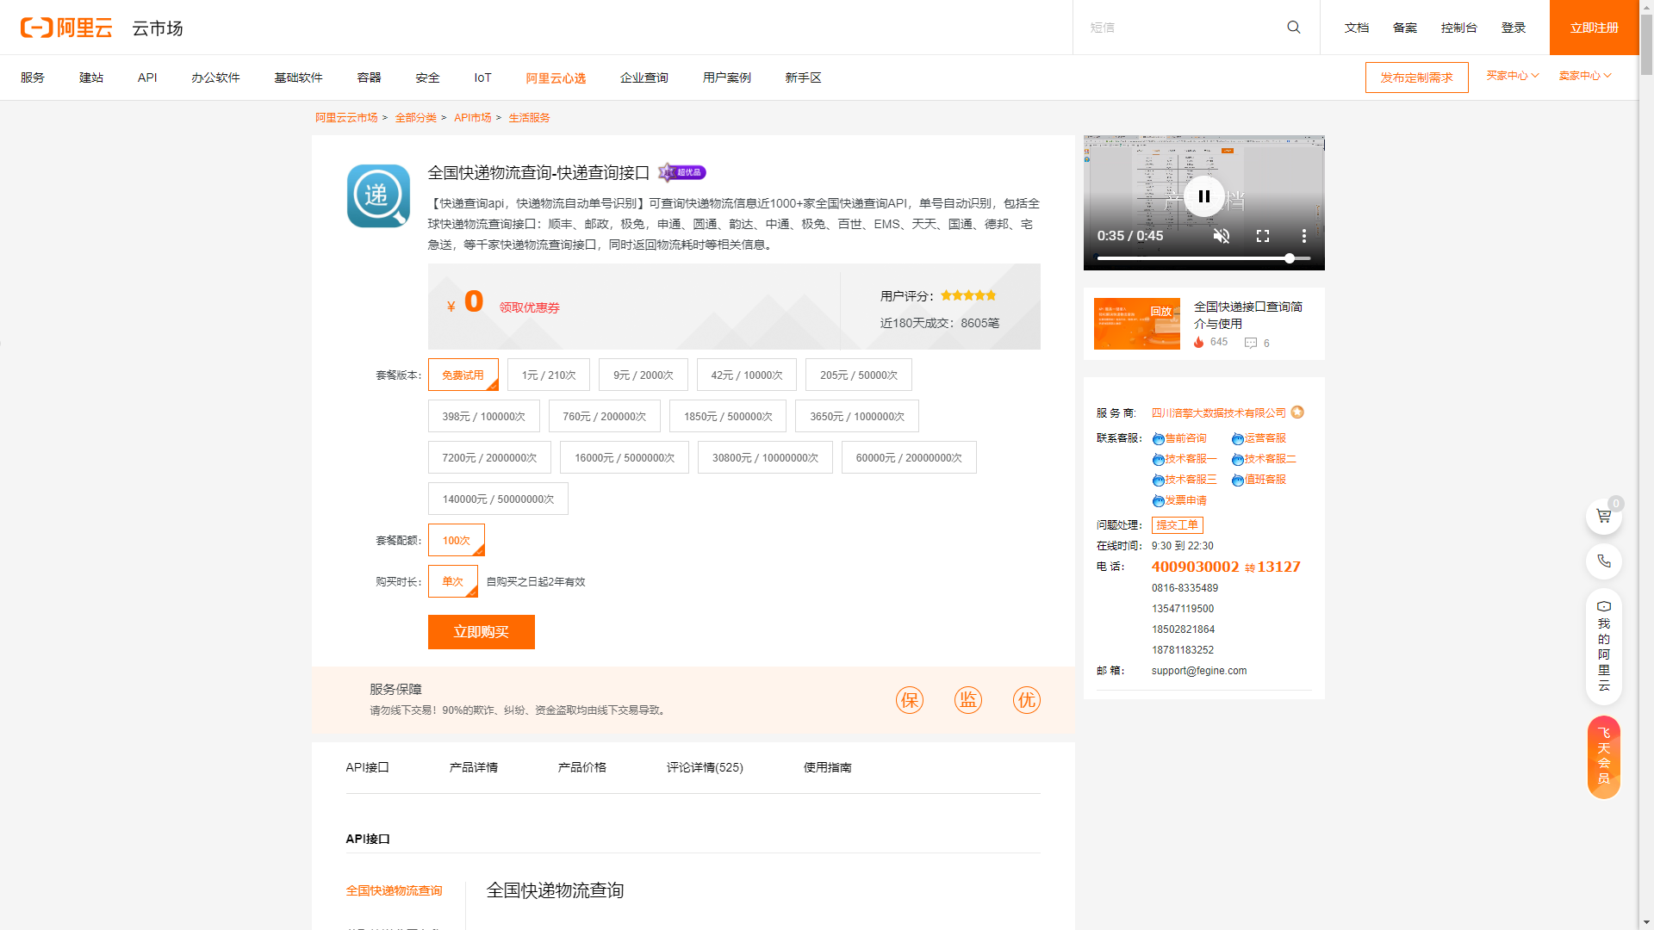Click the service provider badge icon

pos(1297,412)
